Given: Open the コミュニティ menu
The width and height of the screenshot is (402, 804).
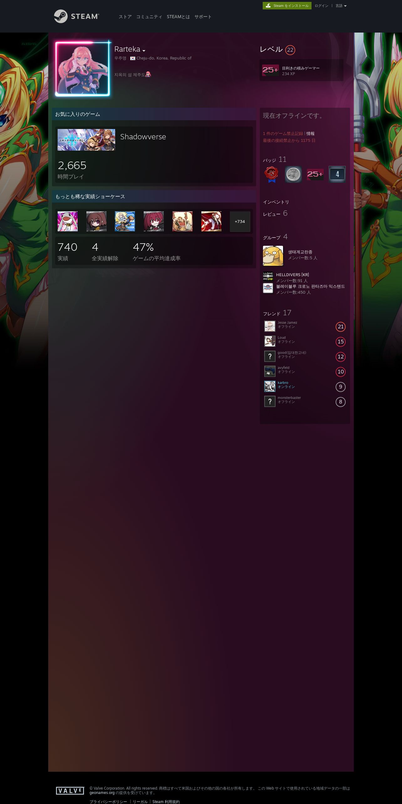Looking at the screenshot, I should 149,17.
